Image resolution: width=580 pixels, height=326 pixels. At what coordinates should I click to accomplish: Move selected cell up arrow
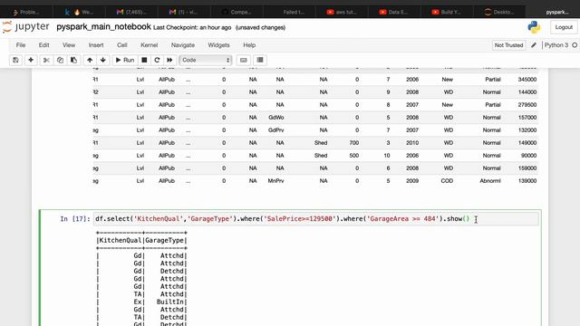pyautogui.click(x=90, y=60)
